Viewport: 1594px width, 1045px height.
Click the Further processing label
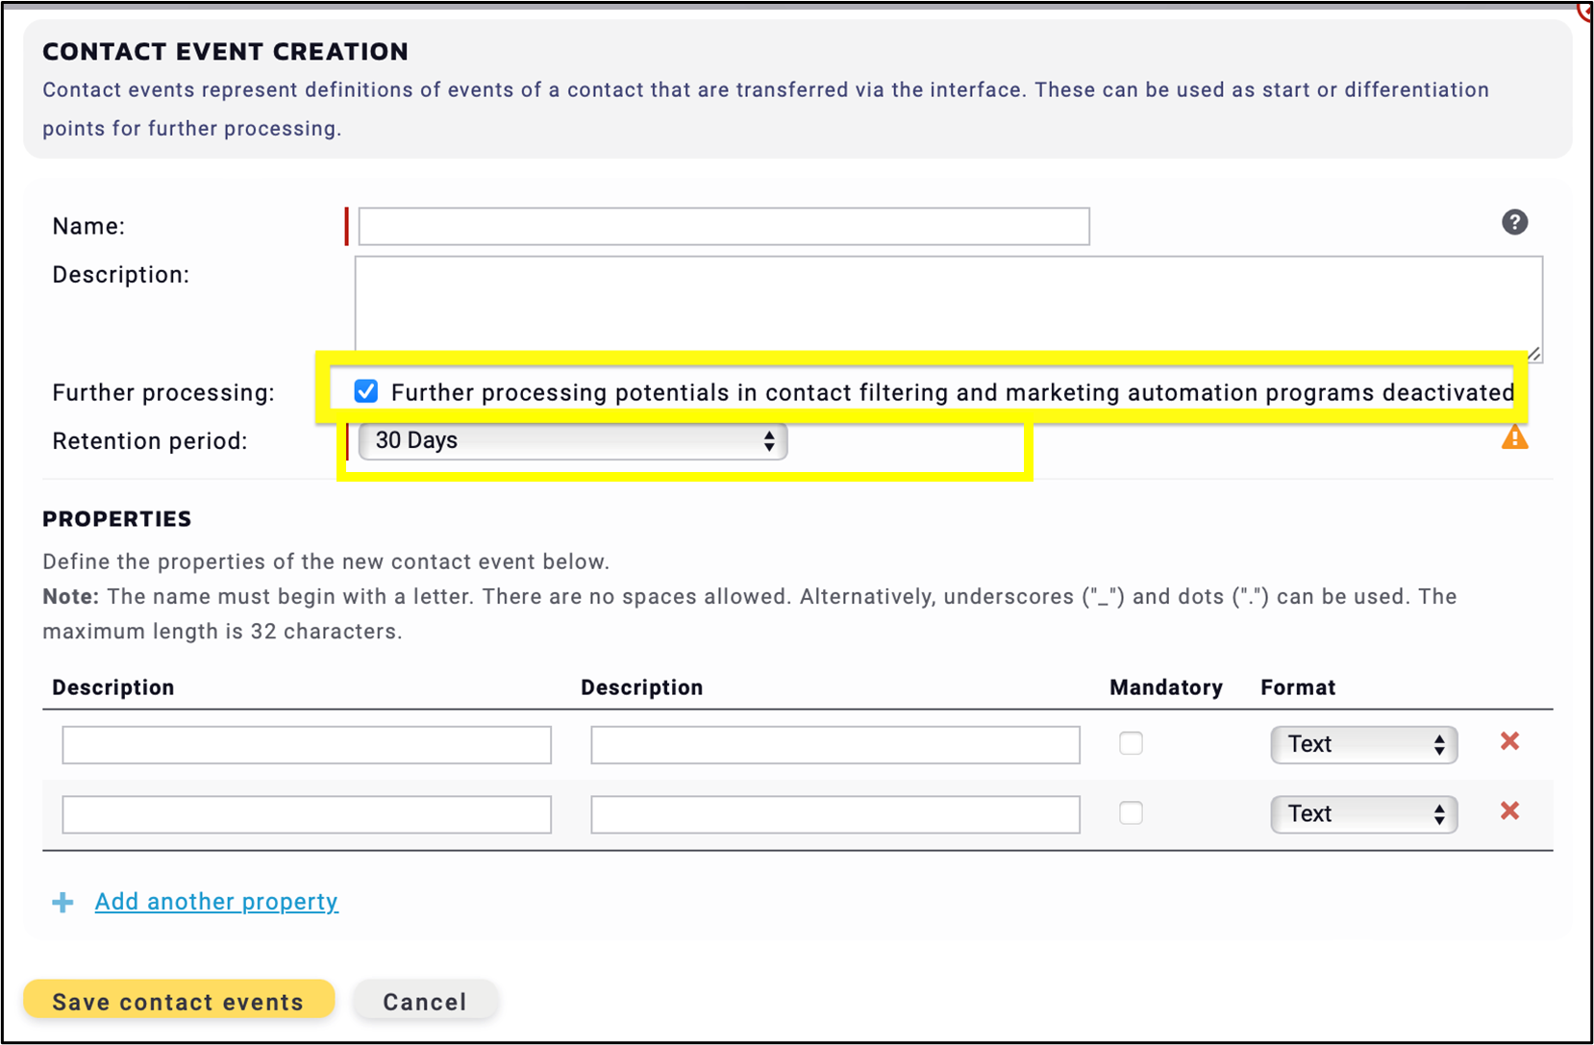coord(163,392)
